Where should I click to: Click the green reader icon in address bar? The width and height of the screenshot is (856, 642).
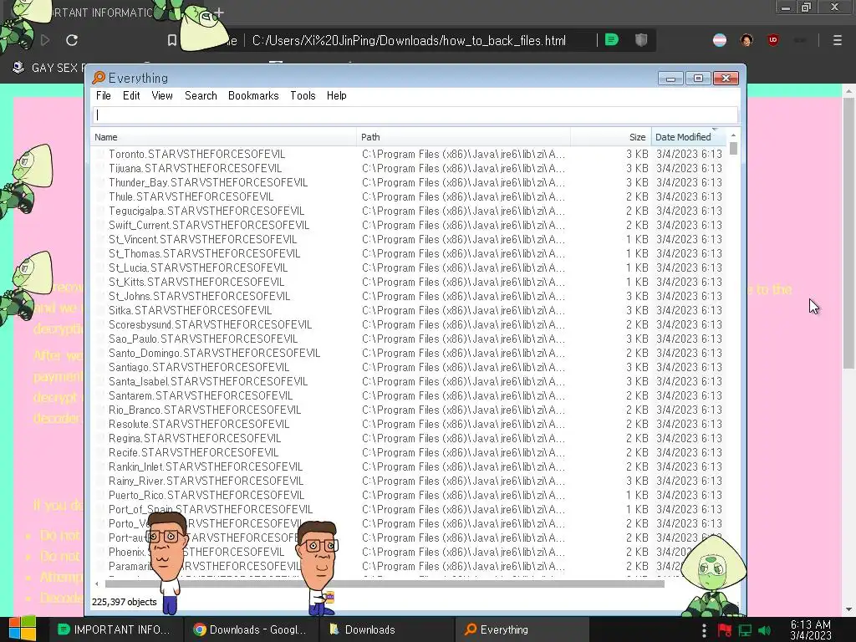coord(611,40)
